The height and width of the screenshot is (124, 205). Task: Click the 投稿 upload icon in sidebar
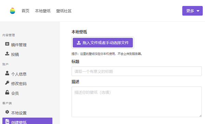7,53
